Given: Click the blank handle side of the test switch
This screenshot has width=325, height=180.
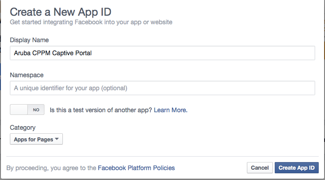Looking at the screenshot, I should (x=19, y=110).
